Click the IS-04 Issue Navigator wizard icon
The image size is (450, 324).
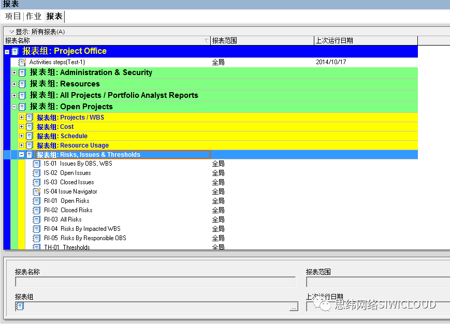click(36, 192)
